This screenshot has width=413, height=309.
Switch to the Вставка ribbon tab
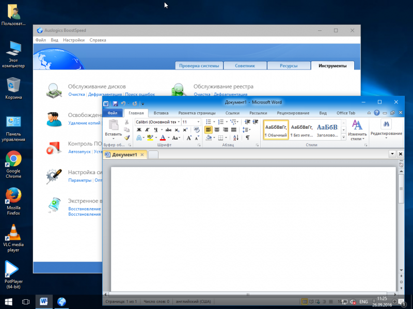[x=161, y=113]
